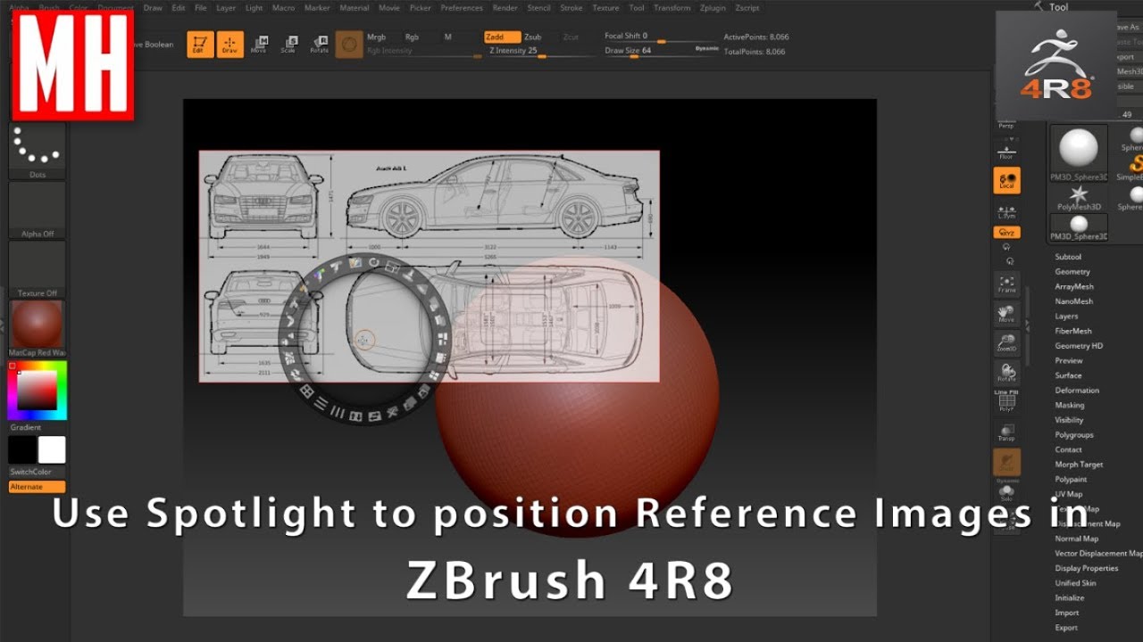
Task: Click the Alternate button
Action: tap(37, 487)
